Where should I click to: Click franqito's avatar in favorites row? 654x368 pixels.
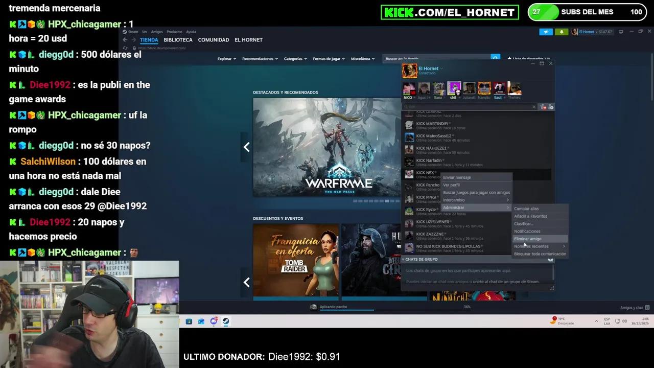[x=484, y=89]
